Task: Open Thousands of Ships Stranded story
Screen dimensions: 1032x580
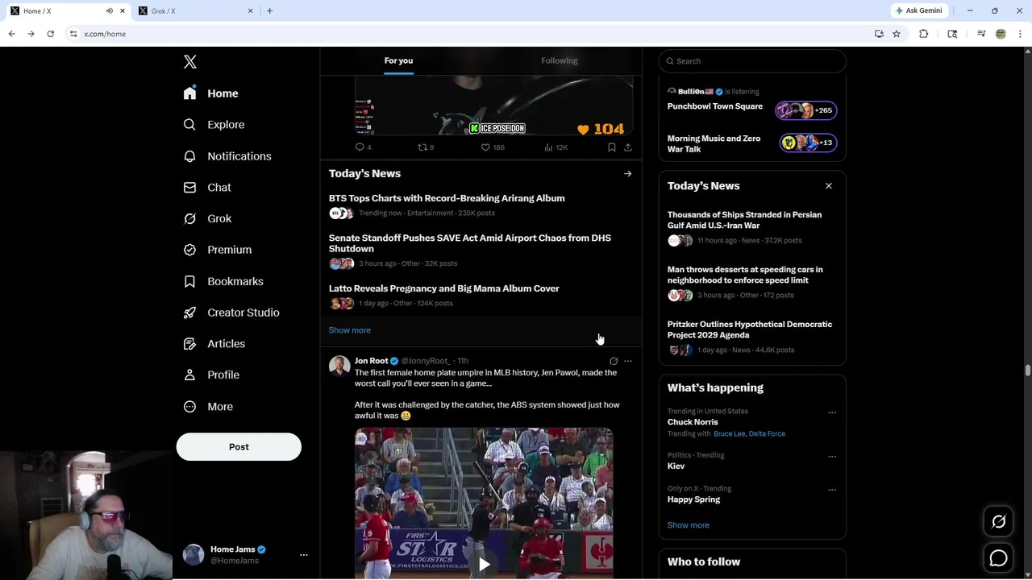Action: 744,220
